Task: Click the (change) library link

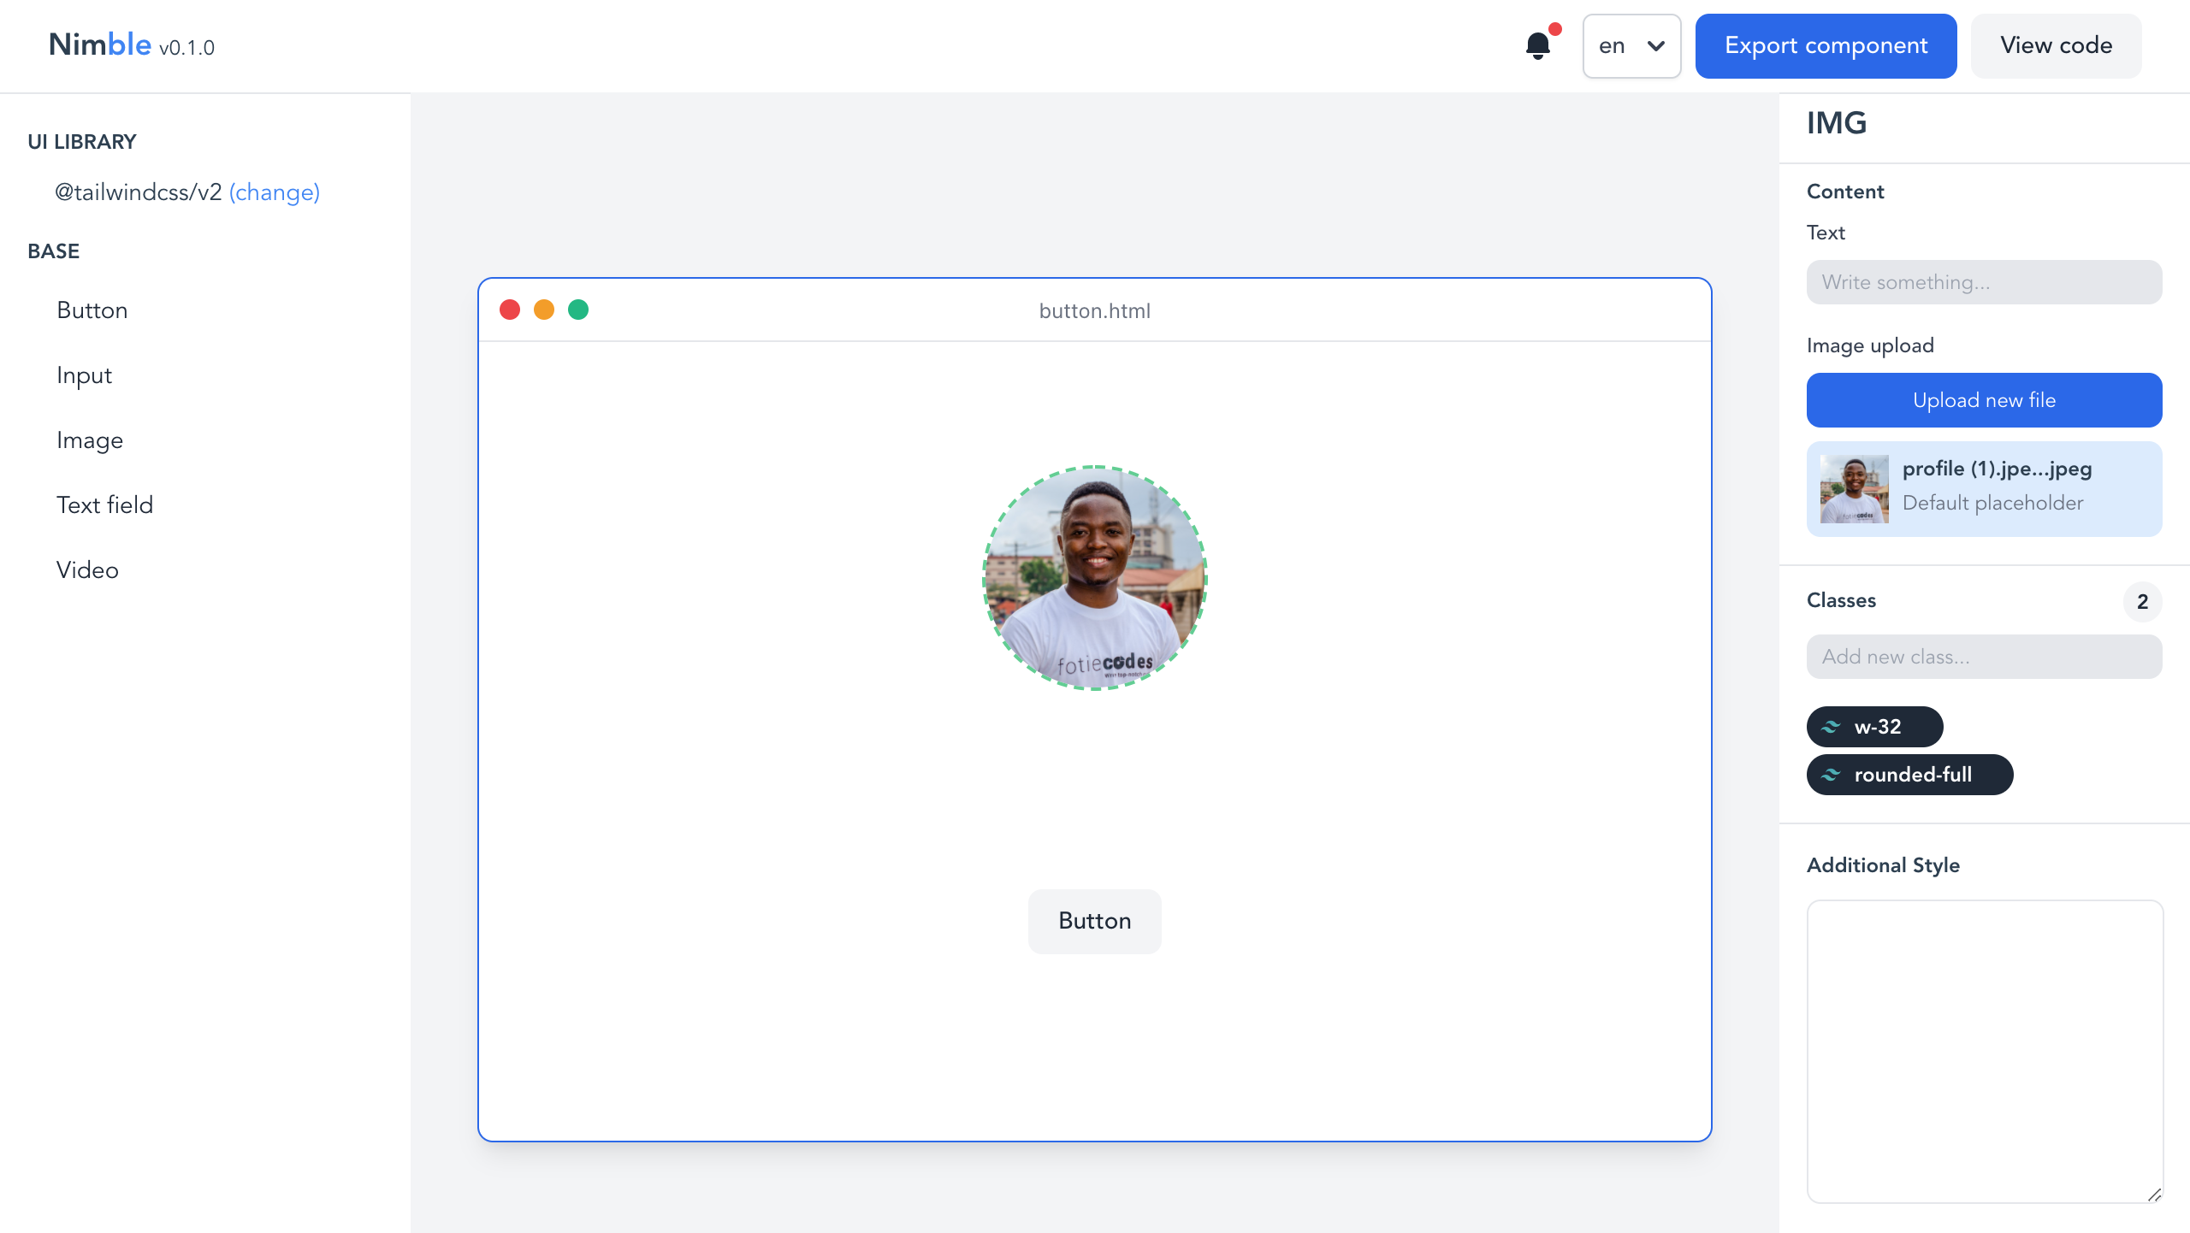Action: pos(274,192)
